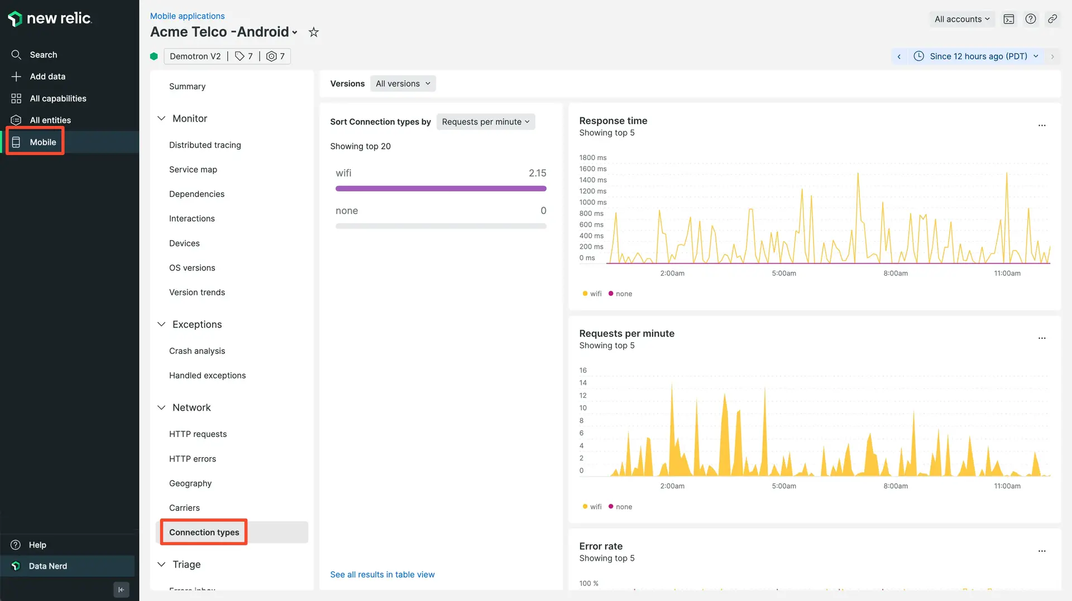Open the All versions dropdown
The width and height of the screenshot is (1072, 601).
(403, 84)
